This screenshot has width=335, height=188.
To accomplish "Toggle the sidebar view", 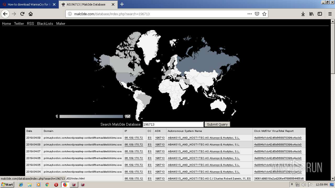I will (x=320, y=14).
